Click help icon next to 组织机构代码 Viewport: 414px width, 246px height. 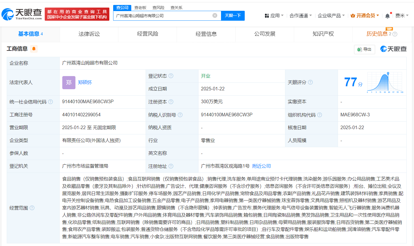[x=320, y=115]
